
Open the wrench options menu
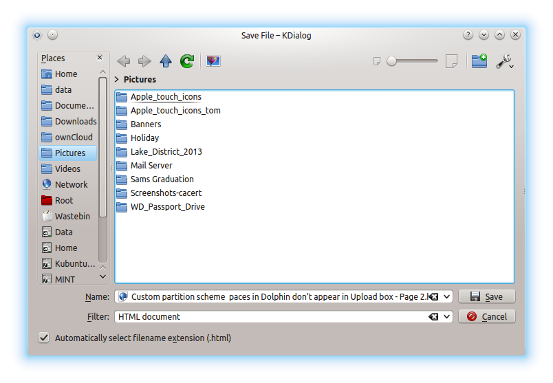[505, 61]
